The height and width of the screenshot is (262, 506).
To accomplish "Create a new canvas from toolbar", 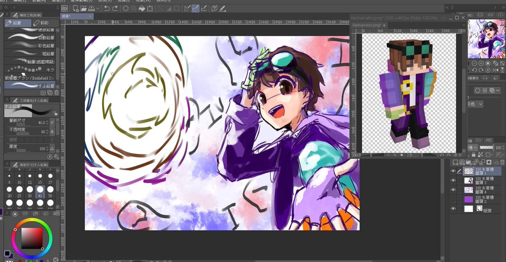I will pos(75,8).
